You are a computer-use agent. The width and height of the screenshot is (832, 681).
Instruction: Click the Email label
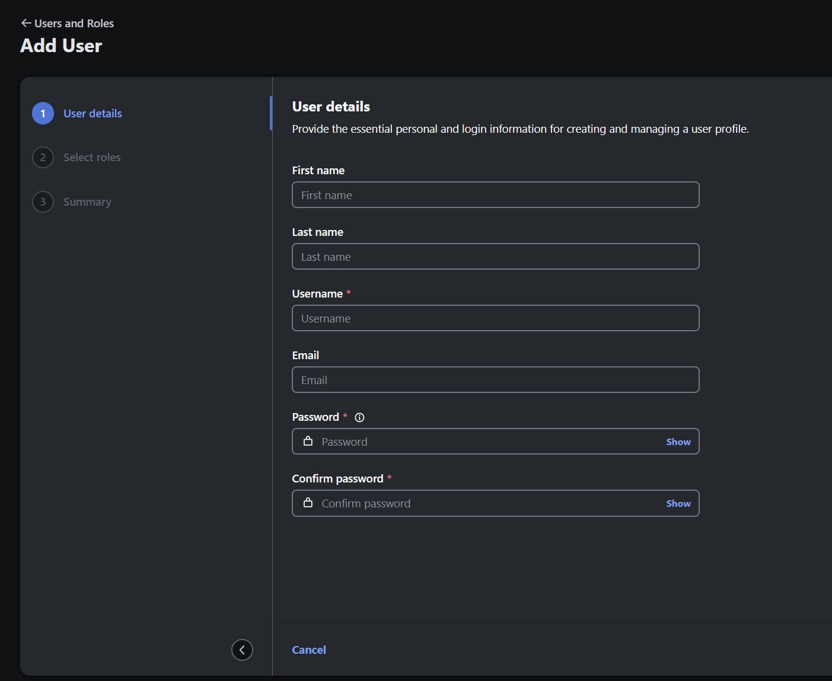(x=305, y=355)
